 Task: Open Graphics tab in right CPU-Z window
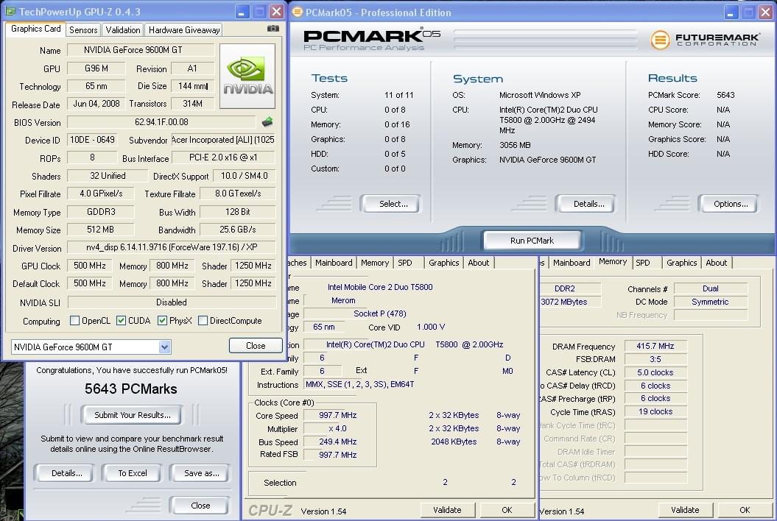click(x=681, y=263)
